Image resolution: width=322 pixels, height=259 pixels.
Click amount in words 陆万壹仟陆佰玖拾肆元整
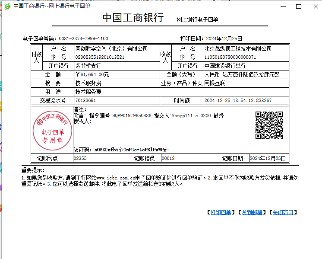click(251, 74)
